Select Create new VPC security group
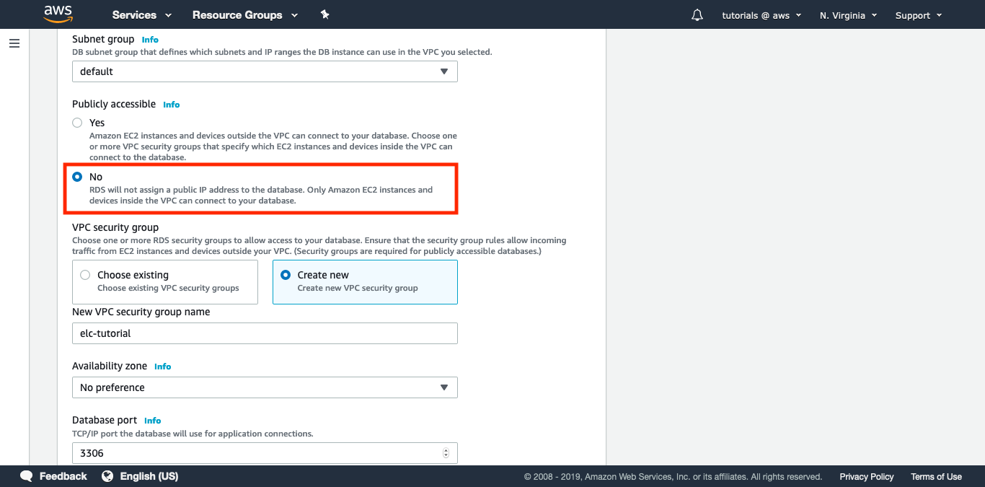The width and height of the screenshot is (985, 487). (286, 275)
